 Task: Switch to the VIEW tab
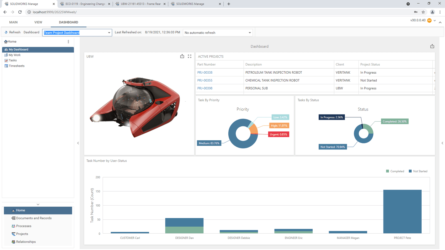tap(38, 22)
